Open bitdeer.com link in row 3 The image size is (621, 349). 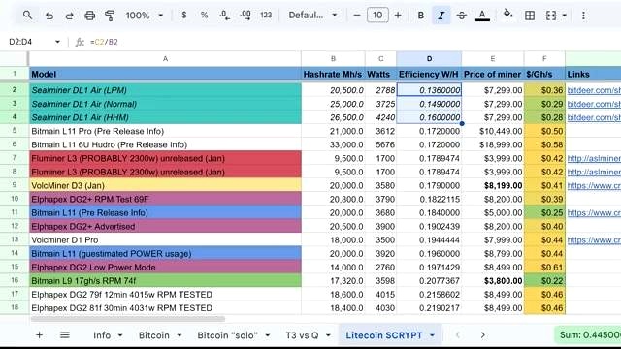pos(594,104)
